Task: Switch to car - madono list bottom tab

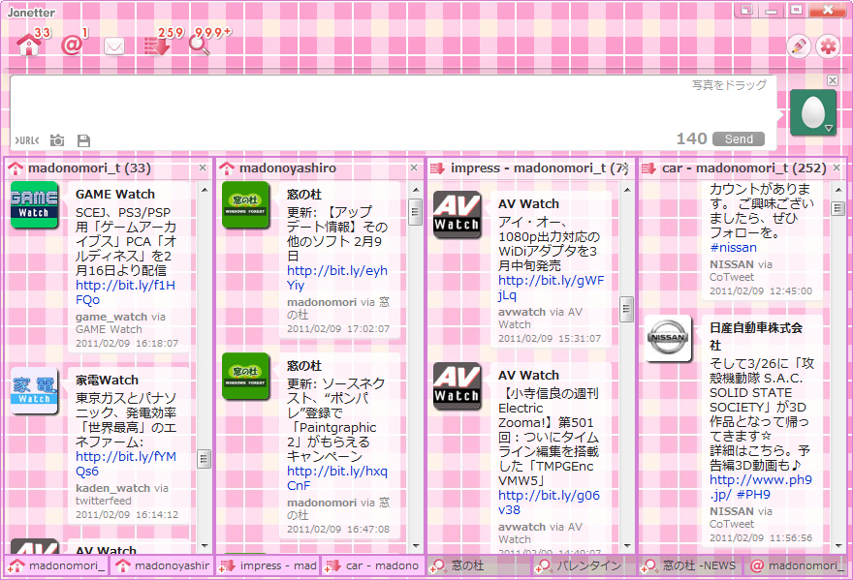Action: click(x=373, y=565)
